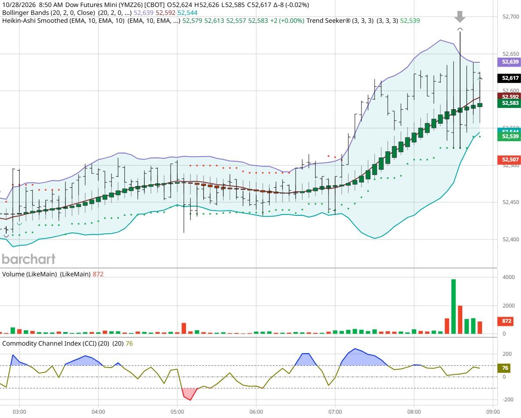
Task: Click the 10/28/2026 date in header
Action: pos(18,5)
